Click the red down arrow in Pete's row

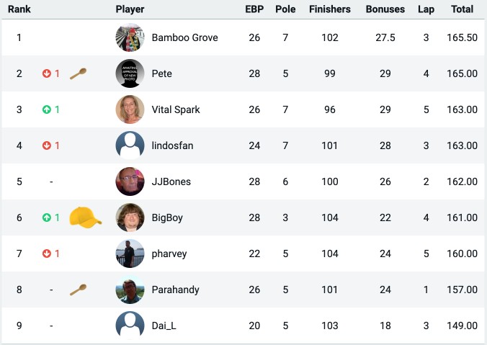[x=47, y=73]
